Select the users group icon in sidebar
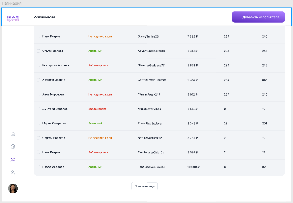Image resolution: width=293 pixels, height=203 pixels. 13,160
